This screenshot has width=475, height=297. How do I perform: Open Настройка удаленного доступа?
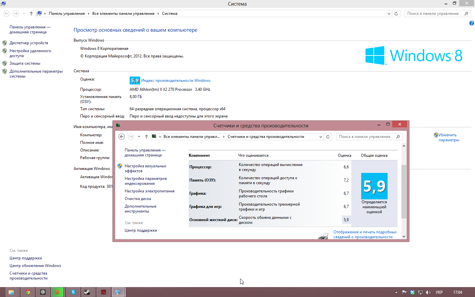(x=30, y=53)
